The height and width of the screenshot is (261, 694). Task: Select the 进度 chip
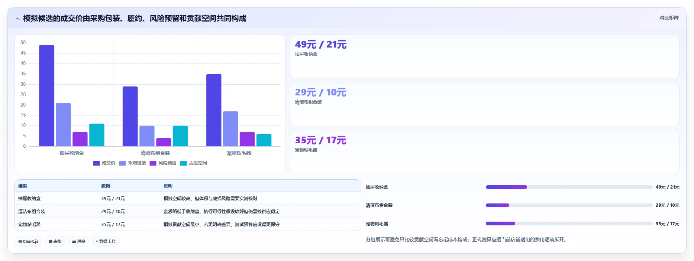tap(78, 241)
